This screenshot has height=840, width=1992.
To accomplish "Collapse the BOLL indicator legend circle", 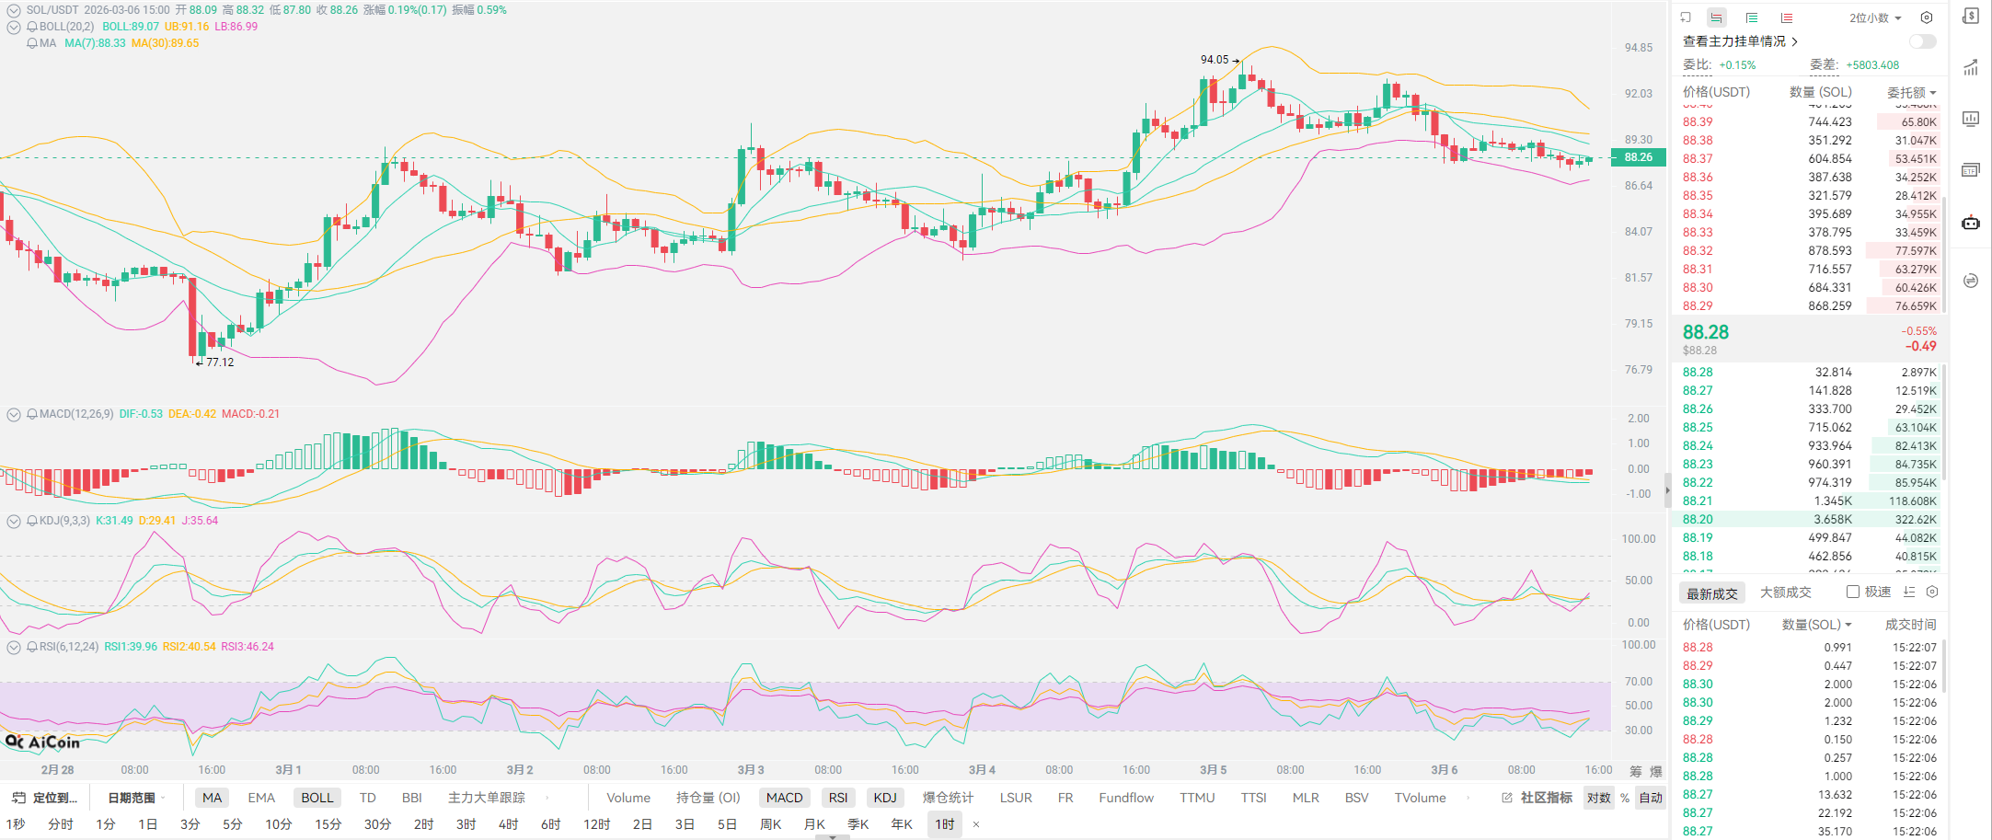I will click(x=14, y=27).
